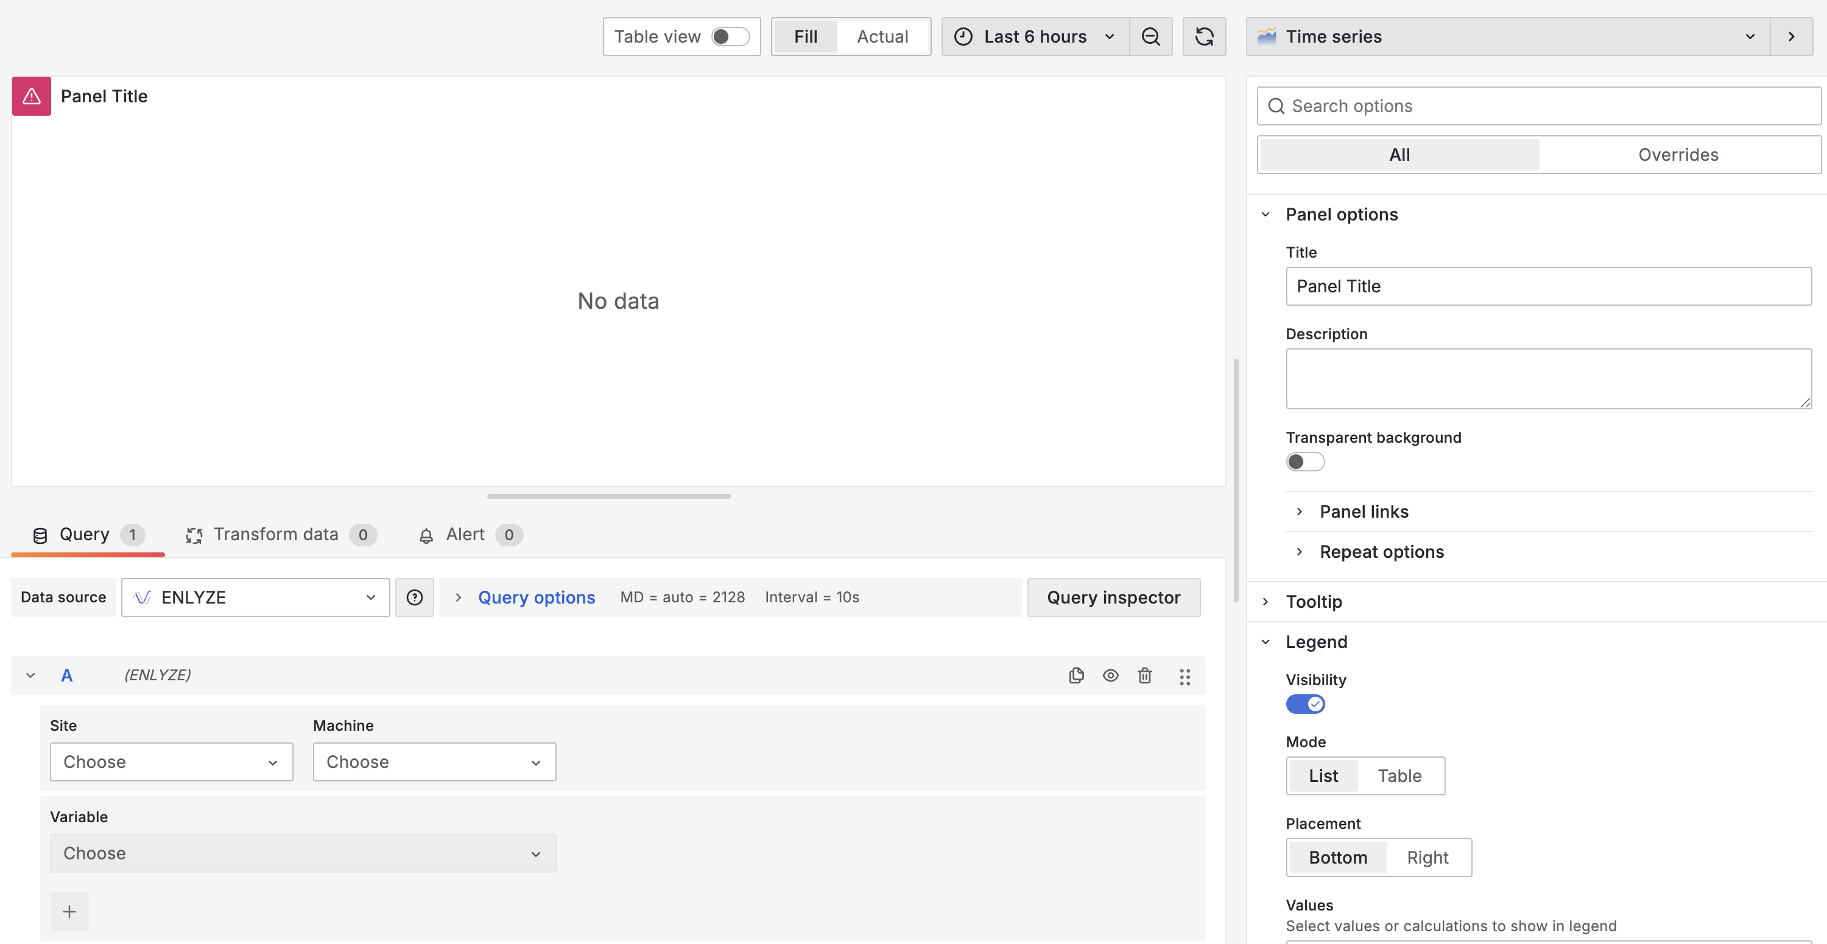Click the Query inspector button
Image resolution: width=1827 pixels, height=944 pixels.
pos(1113,598)
